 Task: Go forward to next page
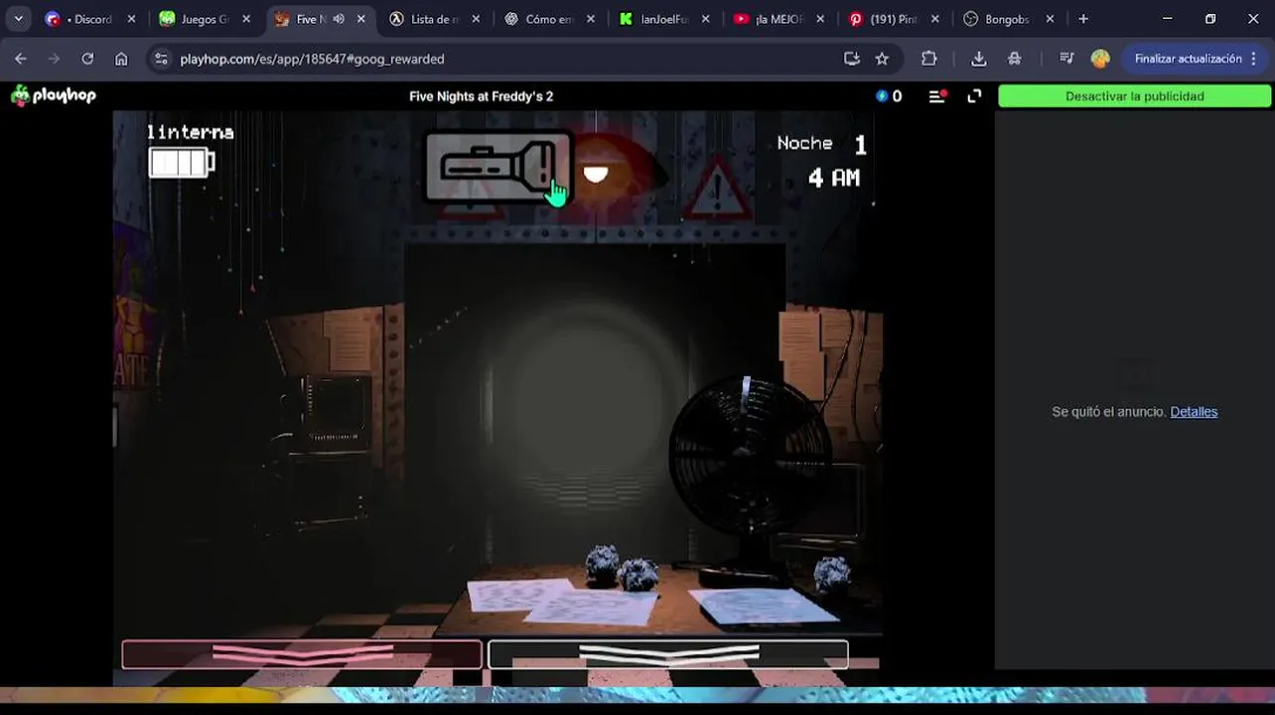click(54, 59)
